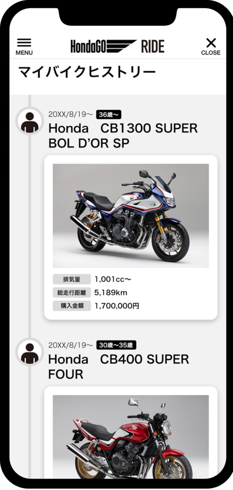This screenshot has width=233, height=490.
Task: Select the 排気量 label
Action: point(72,279)
